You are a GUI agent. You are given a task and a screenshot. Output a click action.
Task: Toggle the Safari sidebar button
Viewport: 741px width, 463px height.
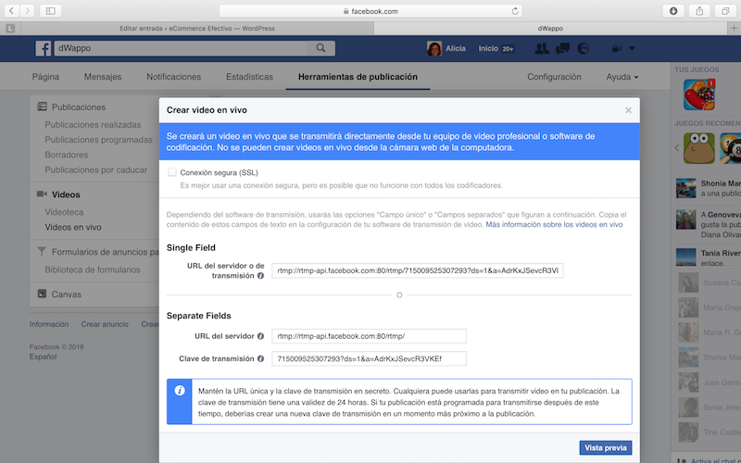pyautogui.click(x=51, y=11)
